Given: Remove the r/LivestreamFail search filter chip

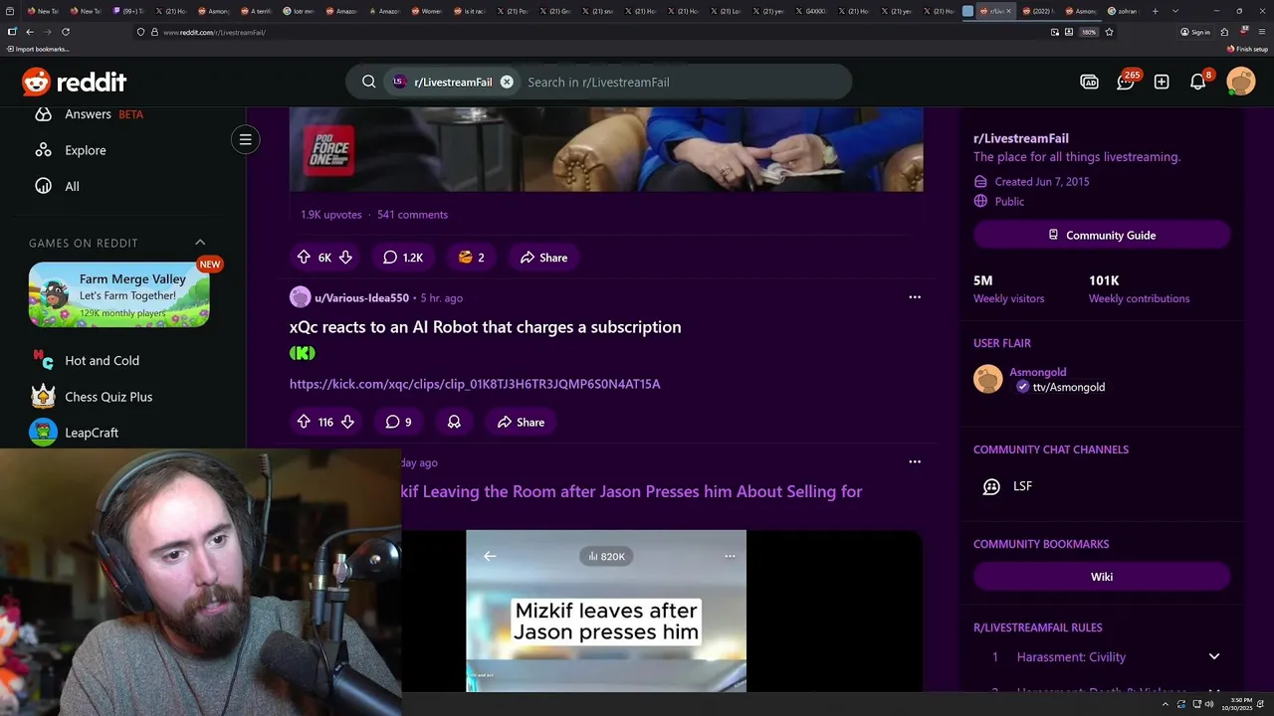Looking at the screenshot, I should [507, 82].
